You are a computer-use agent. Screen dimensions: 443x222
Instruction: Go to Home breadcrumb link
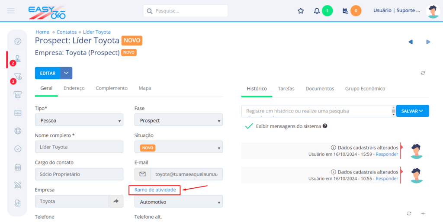[x=42, y=32]
